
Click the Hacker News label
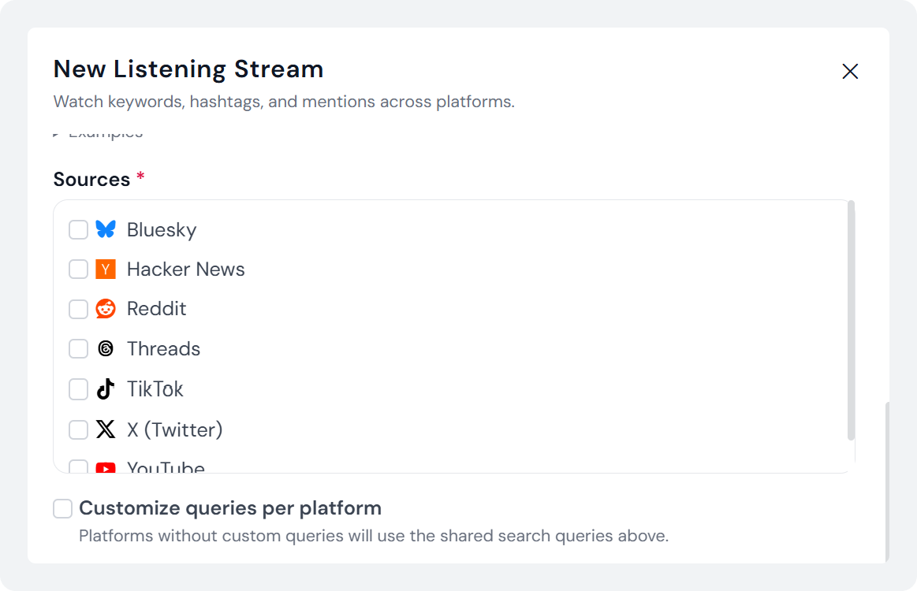[x=185, y=269]
